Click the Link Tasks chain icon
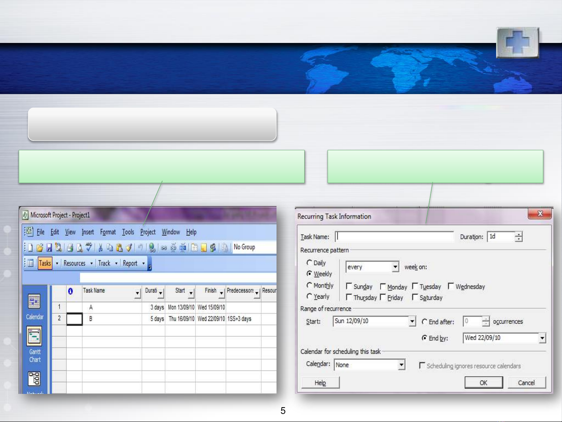The image size is (562, 422). [164, 248]
